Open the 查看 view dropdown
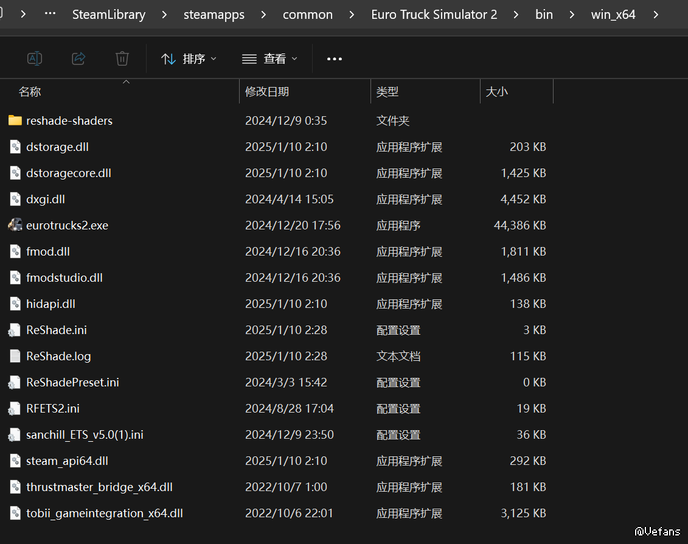Screen dimensions: 688x544 [269, 59]
